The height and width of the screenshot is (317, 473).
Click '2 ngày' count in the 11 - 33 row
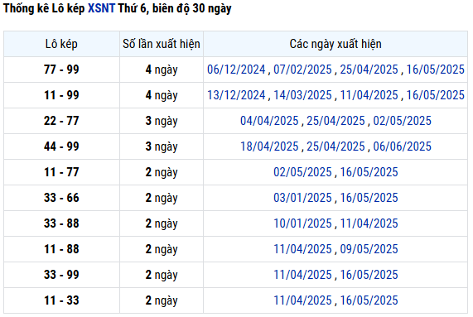[162, 300]
